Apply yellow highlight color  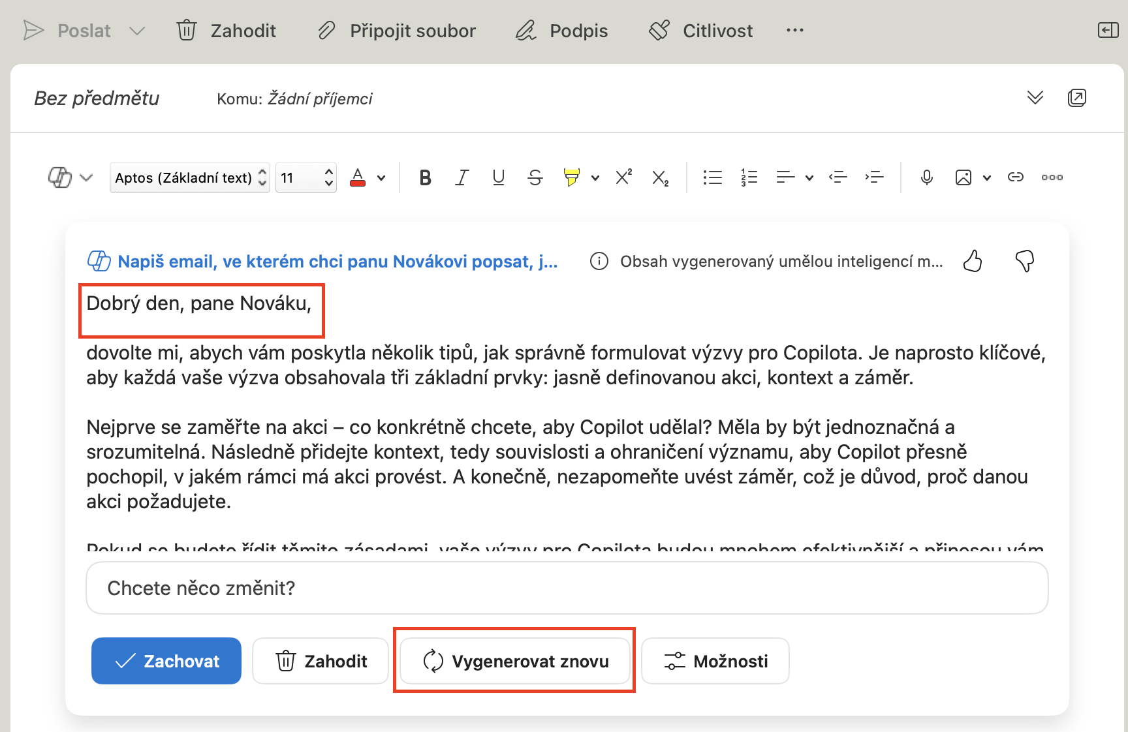(x=572, y=177)
